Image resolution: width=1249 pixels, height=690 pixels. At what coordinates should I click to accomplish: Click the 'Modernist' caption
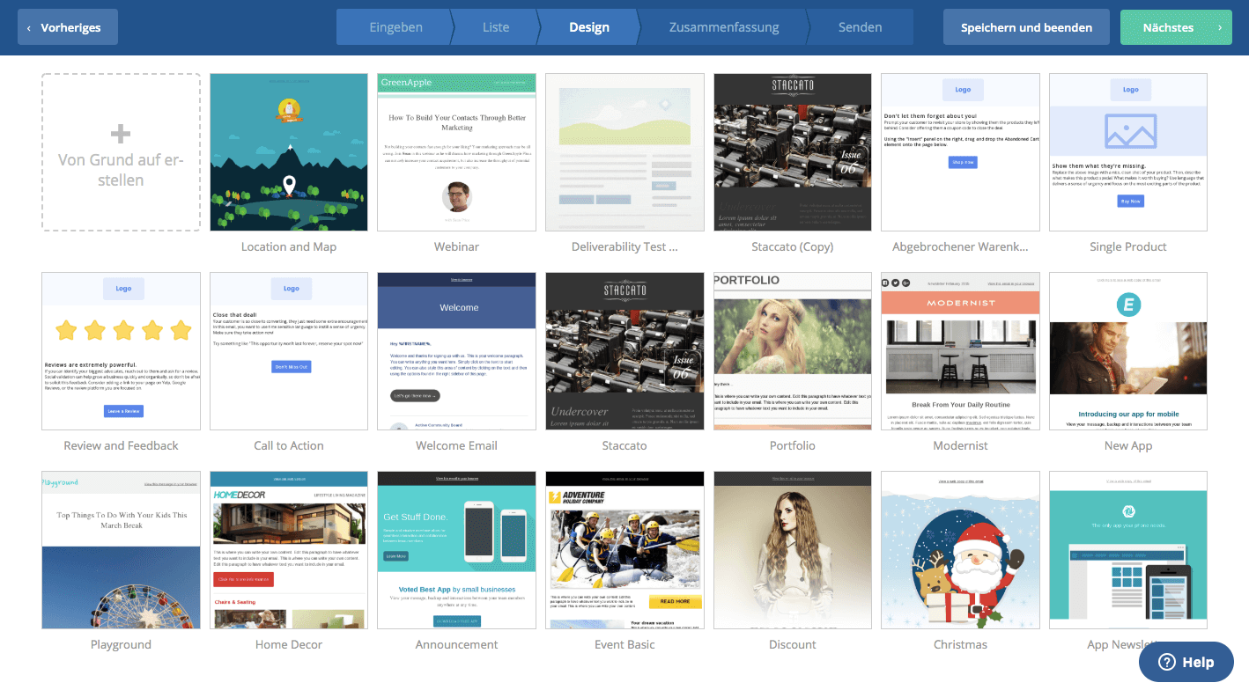coord(960,446)
